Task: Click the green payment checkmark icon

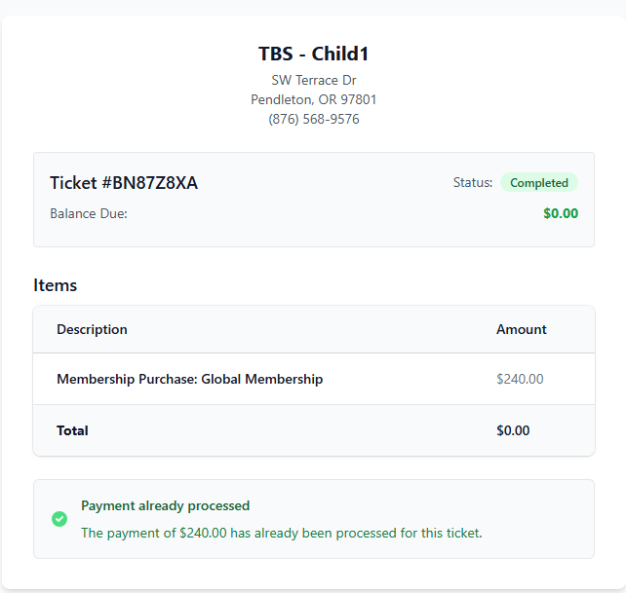Action: coord(59,519)
